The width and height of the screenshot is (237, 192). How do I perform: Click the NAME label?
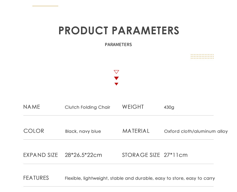[x=32, y=107]
